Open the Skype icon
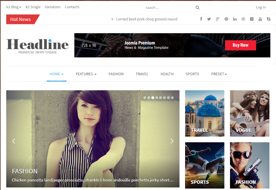Image resolution: width=276 pixels, height=190 pixels. point(269,19)
